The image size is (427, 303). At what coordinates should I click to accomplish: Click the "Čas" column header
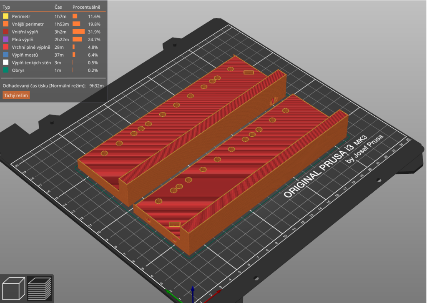tap(58, 7)
